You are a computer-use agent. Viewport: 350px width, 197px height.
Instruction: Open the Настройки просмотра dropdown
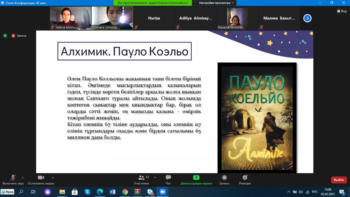point(216,3)
